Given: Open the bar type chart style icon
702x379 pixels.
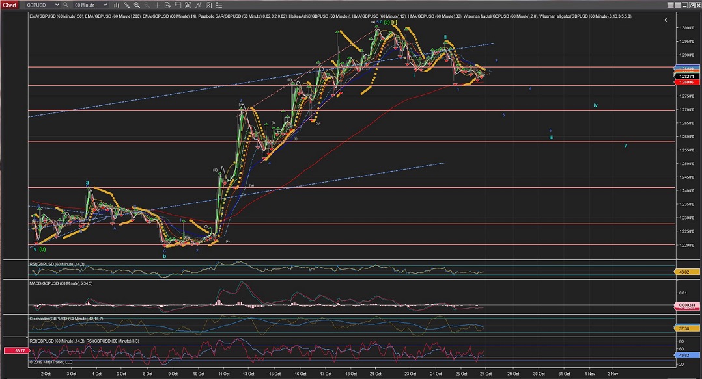Looking at the screenshot, I should [117, 5].
